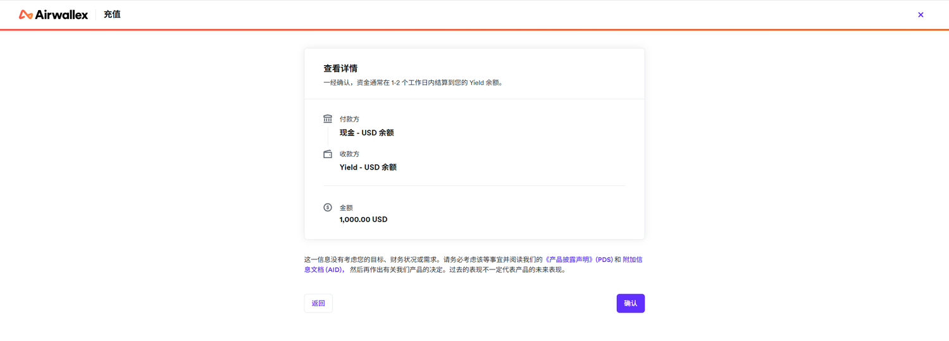Click the 充值 page title

pos(112,15)
